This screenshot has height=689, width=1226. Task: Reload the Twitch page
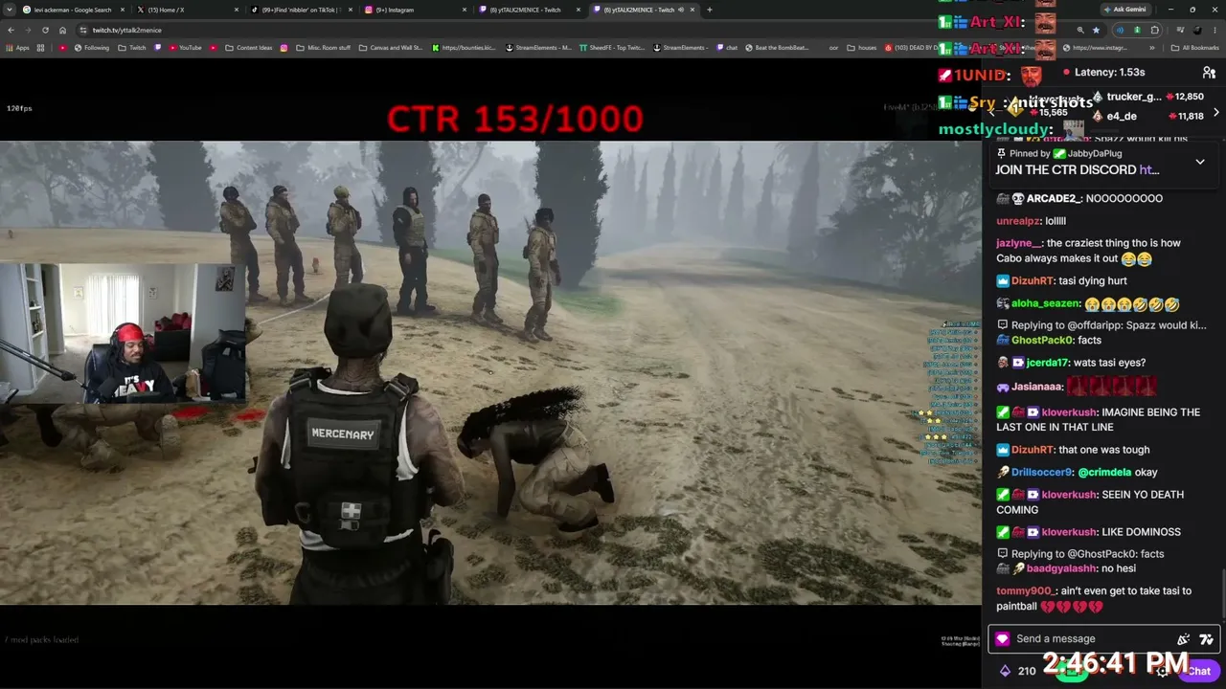click(45, 30)
